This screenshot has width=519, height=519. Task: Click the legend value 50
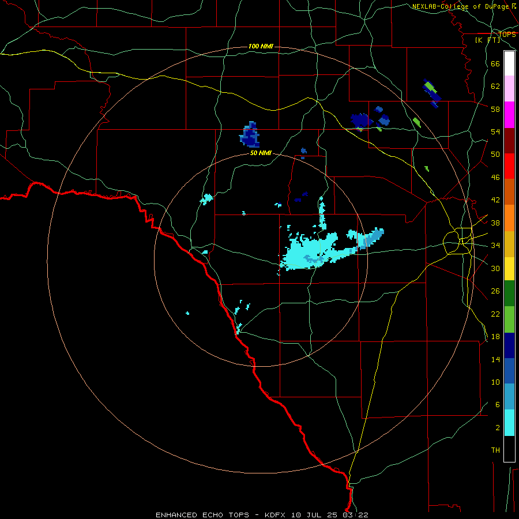click(495, 154)
